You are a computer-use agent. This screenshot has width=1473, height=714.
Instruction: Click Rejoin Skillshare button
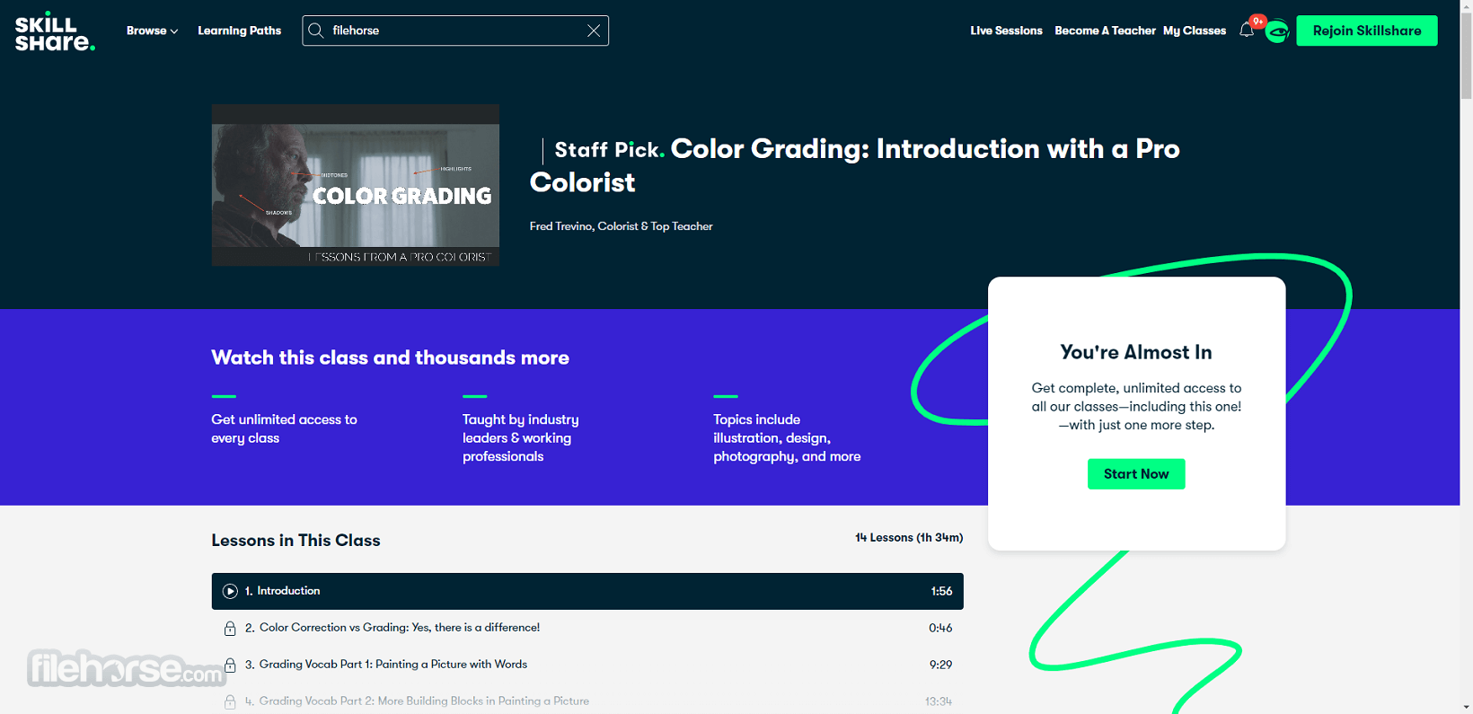pyautogui.click(x=1367, y=31)
